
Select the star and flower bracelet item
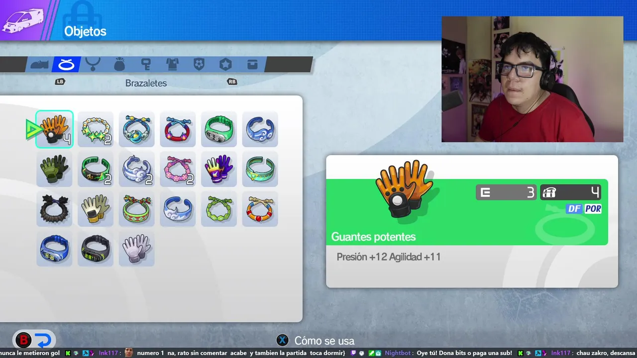(96, 129)
